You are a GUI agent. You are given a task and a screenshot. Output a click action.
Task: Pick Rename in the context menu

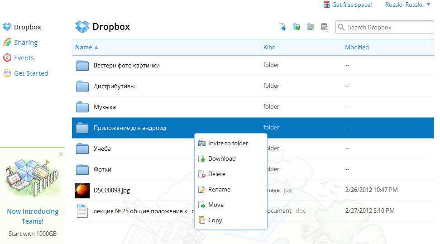[x=219, y=189]
